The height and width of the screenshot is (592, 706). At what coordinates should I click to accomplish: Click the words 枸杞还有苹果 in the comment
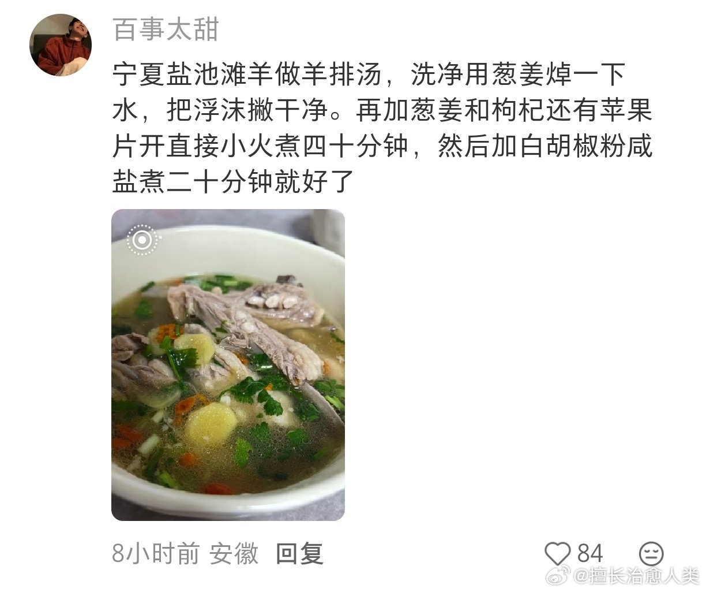[x=571, y=110]
